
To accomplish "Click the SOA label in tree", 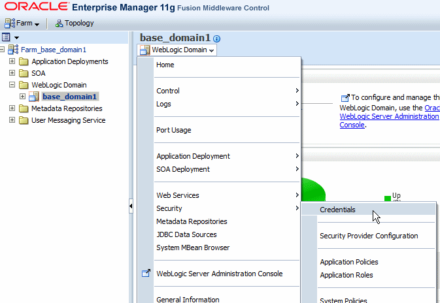I will [x=39, y=73].
